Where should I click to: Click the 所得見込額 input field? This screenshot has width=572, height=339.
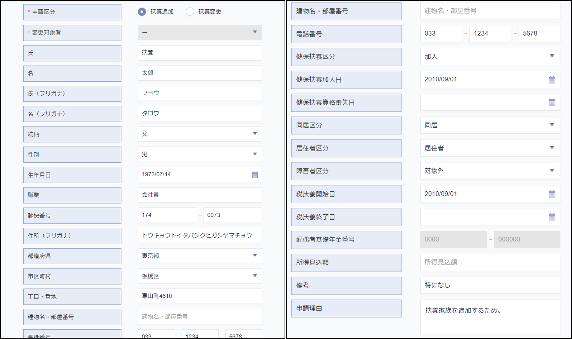pos(490,262)
